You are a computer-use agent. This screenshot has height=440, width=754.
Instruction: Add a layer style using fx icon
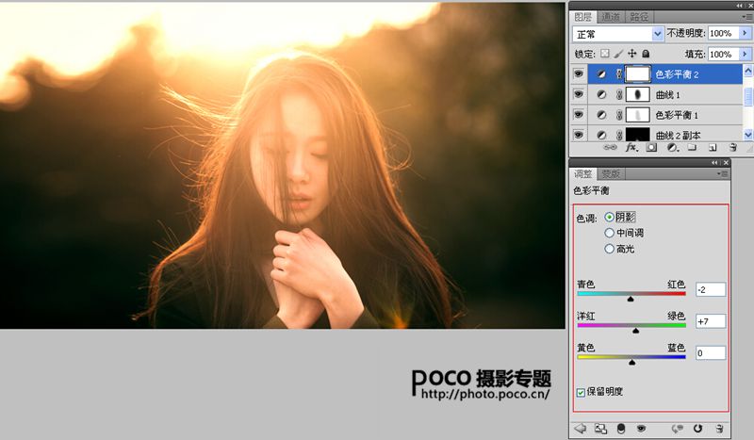631,147
